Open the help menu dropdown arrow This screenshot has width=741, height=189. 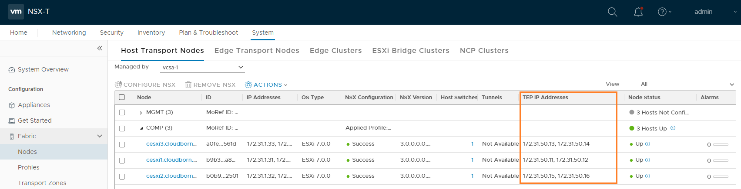click(x=670, y=12)
